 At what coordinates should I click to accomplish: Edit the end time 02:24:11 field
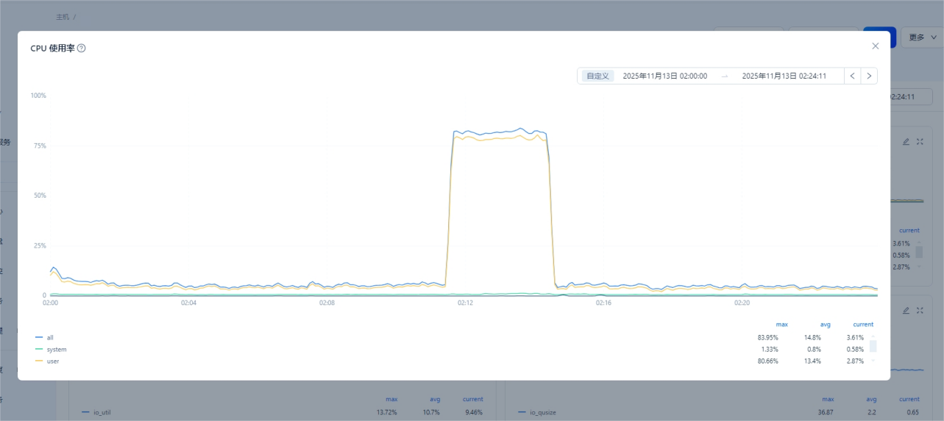(x=784, y=76)
